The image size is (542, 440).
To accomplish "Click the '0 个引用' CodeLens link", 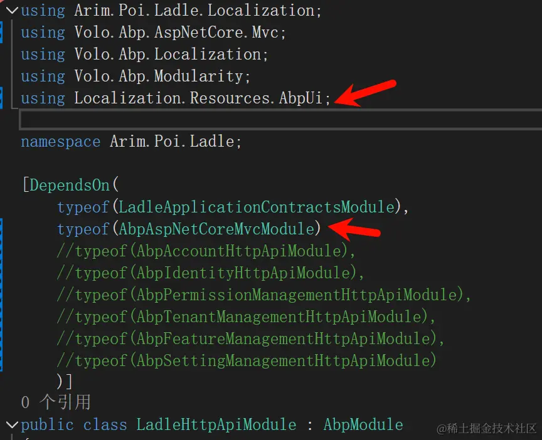I will click(x=56, y=402).
